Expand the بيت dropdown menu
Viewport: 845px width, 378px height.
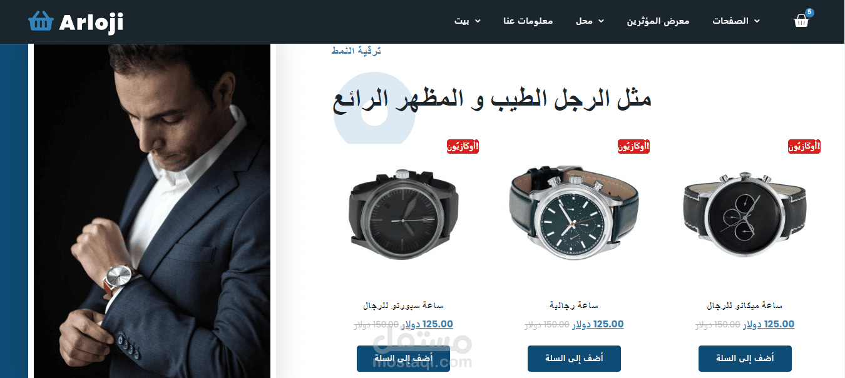[468, 21]
